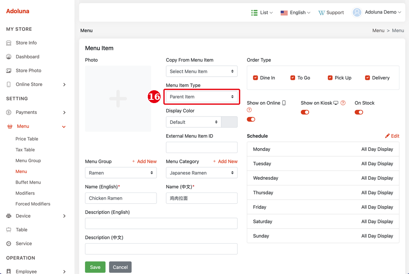This screenshot has height=274, width=409.
Task: Open Price Table in sidebar
Action: click(x=27, y=139)
